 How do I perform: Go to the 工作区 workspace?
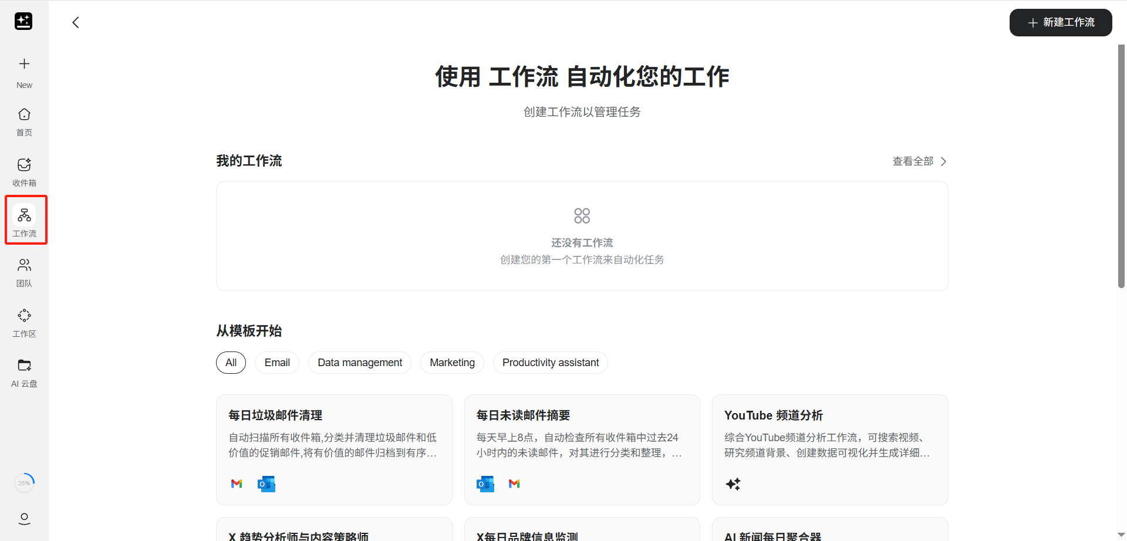pyautogui.click(x=24, y=323)
